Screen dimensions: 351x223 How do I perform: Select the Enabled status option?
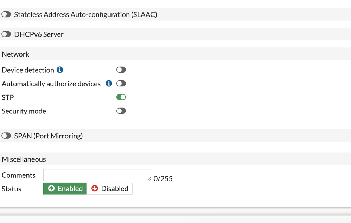point(64,189)
